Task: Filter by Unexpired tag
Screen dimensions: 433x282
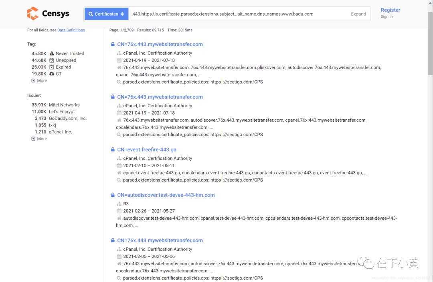Action: 66,60
